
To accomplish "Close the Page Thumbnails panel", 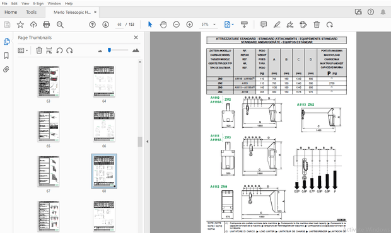I will 136,37.
